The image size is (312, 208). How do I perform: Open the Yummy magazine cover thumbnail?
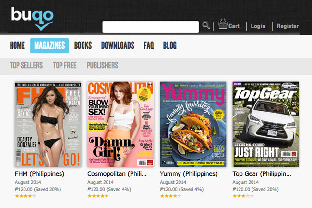pos(193,124)
